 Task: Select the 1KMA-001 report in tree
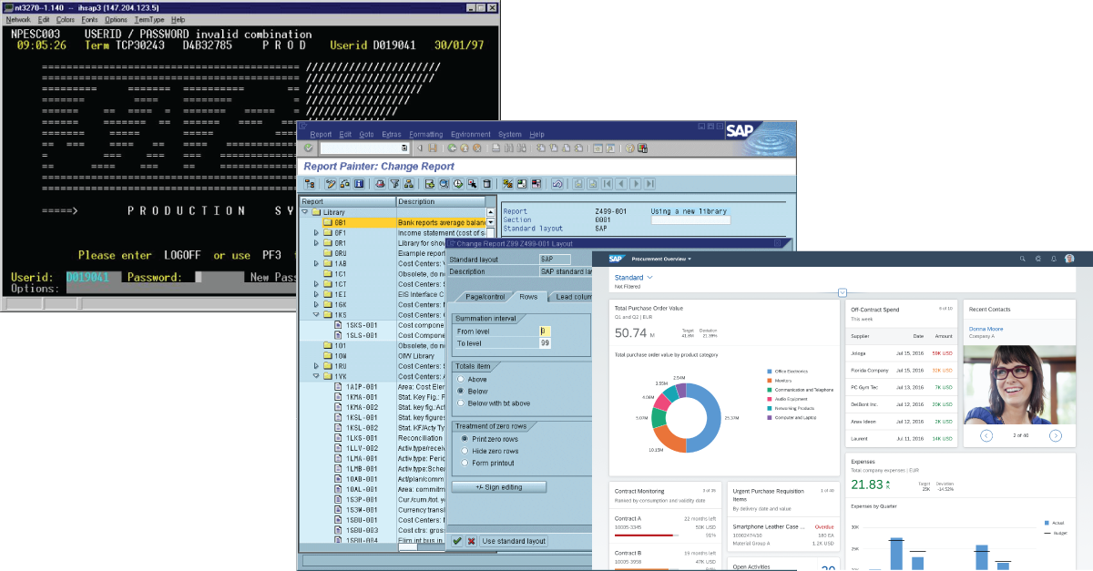click(x=364, y=397)
